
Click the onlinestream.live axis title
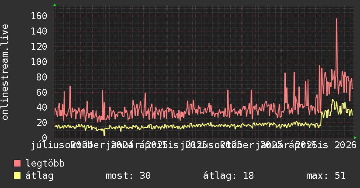[x=5, y=72]
